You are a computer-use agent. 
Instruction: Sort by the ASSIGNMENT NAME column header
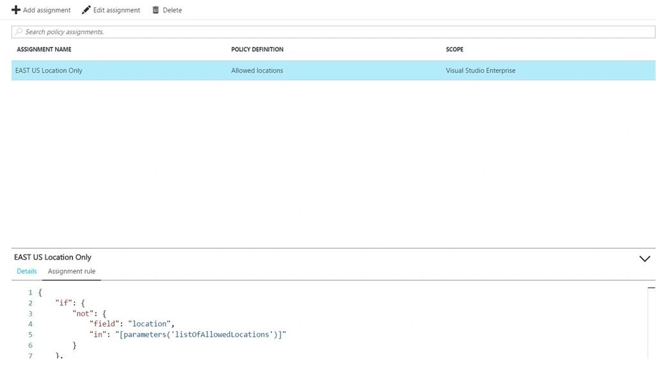(x=44, y=49)
